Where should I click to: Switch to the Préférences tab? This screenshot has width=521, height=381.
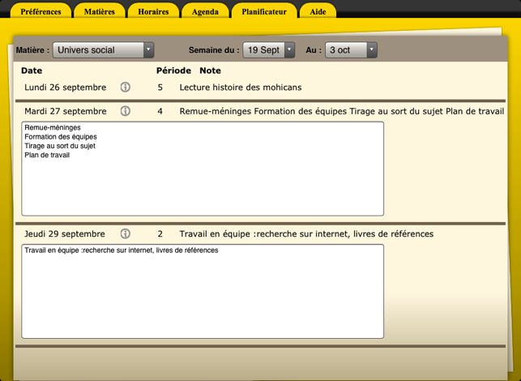(x=41, y=11)
